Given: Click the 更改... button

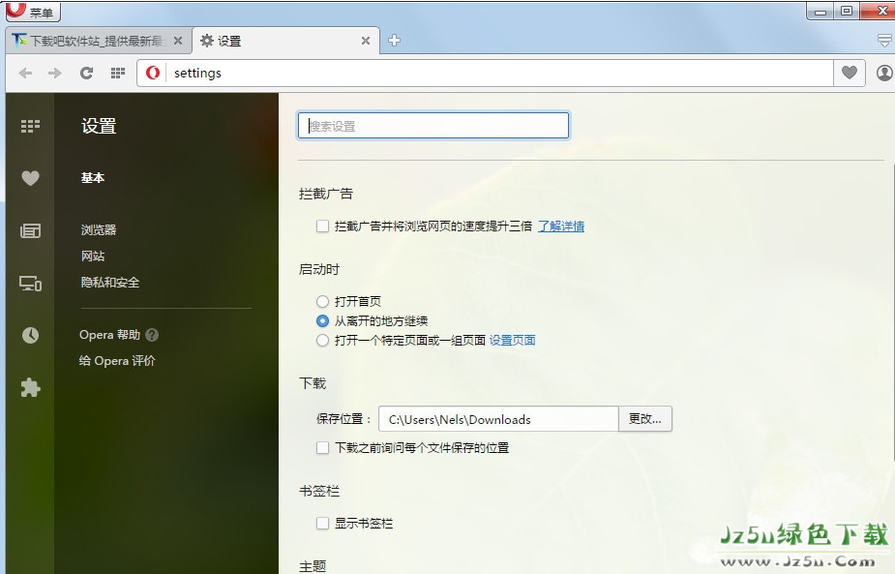Looking at the screenshot, I should coord(645,419).
